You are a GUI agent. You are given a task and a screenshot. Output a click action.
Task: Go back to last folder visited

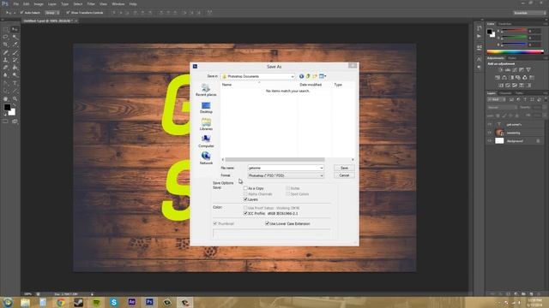[x=301, y=76]
